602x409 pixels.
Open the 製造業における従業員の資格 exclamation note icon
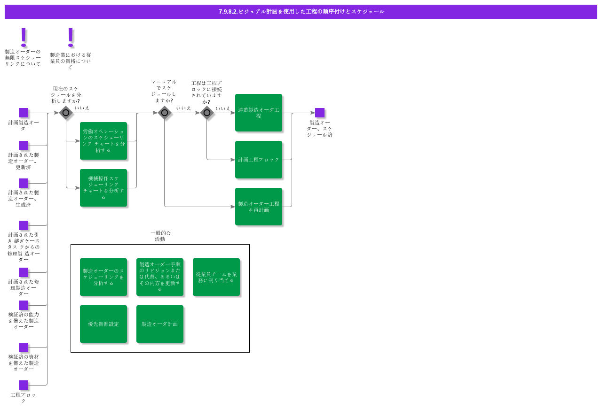tap(71, 38)
